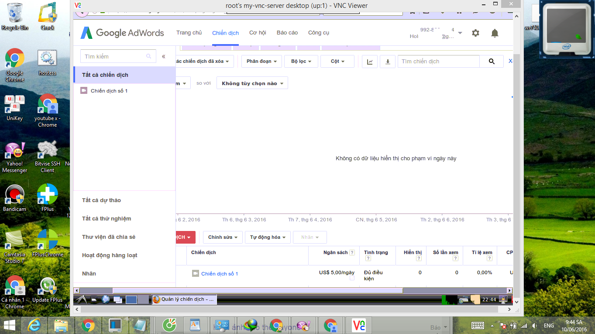Click the ENG language indicator in the tray
The height and width of the screenshot is (334, 595).
[x=549, y=326]
